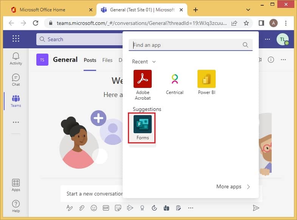Image resolution: width=297 pixels, height=220 pixels.
Task: Switch to the Posts tab
Action: pos(90,60)
